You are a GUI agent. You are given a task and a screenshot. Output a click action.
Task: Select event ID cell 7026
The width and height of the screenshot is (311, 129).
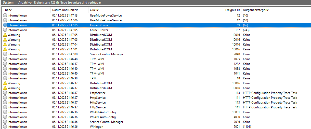(x=236, y=122)
